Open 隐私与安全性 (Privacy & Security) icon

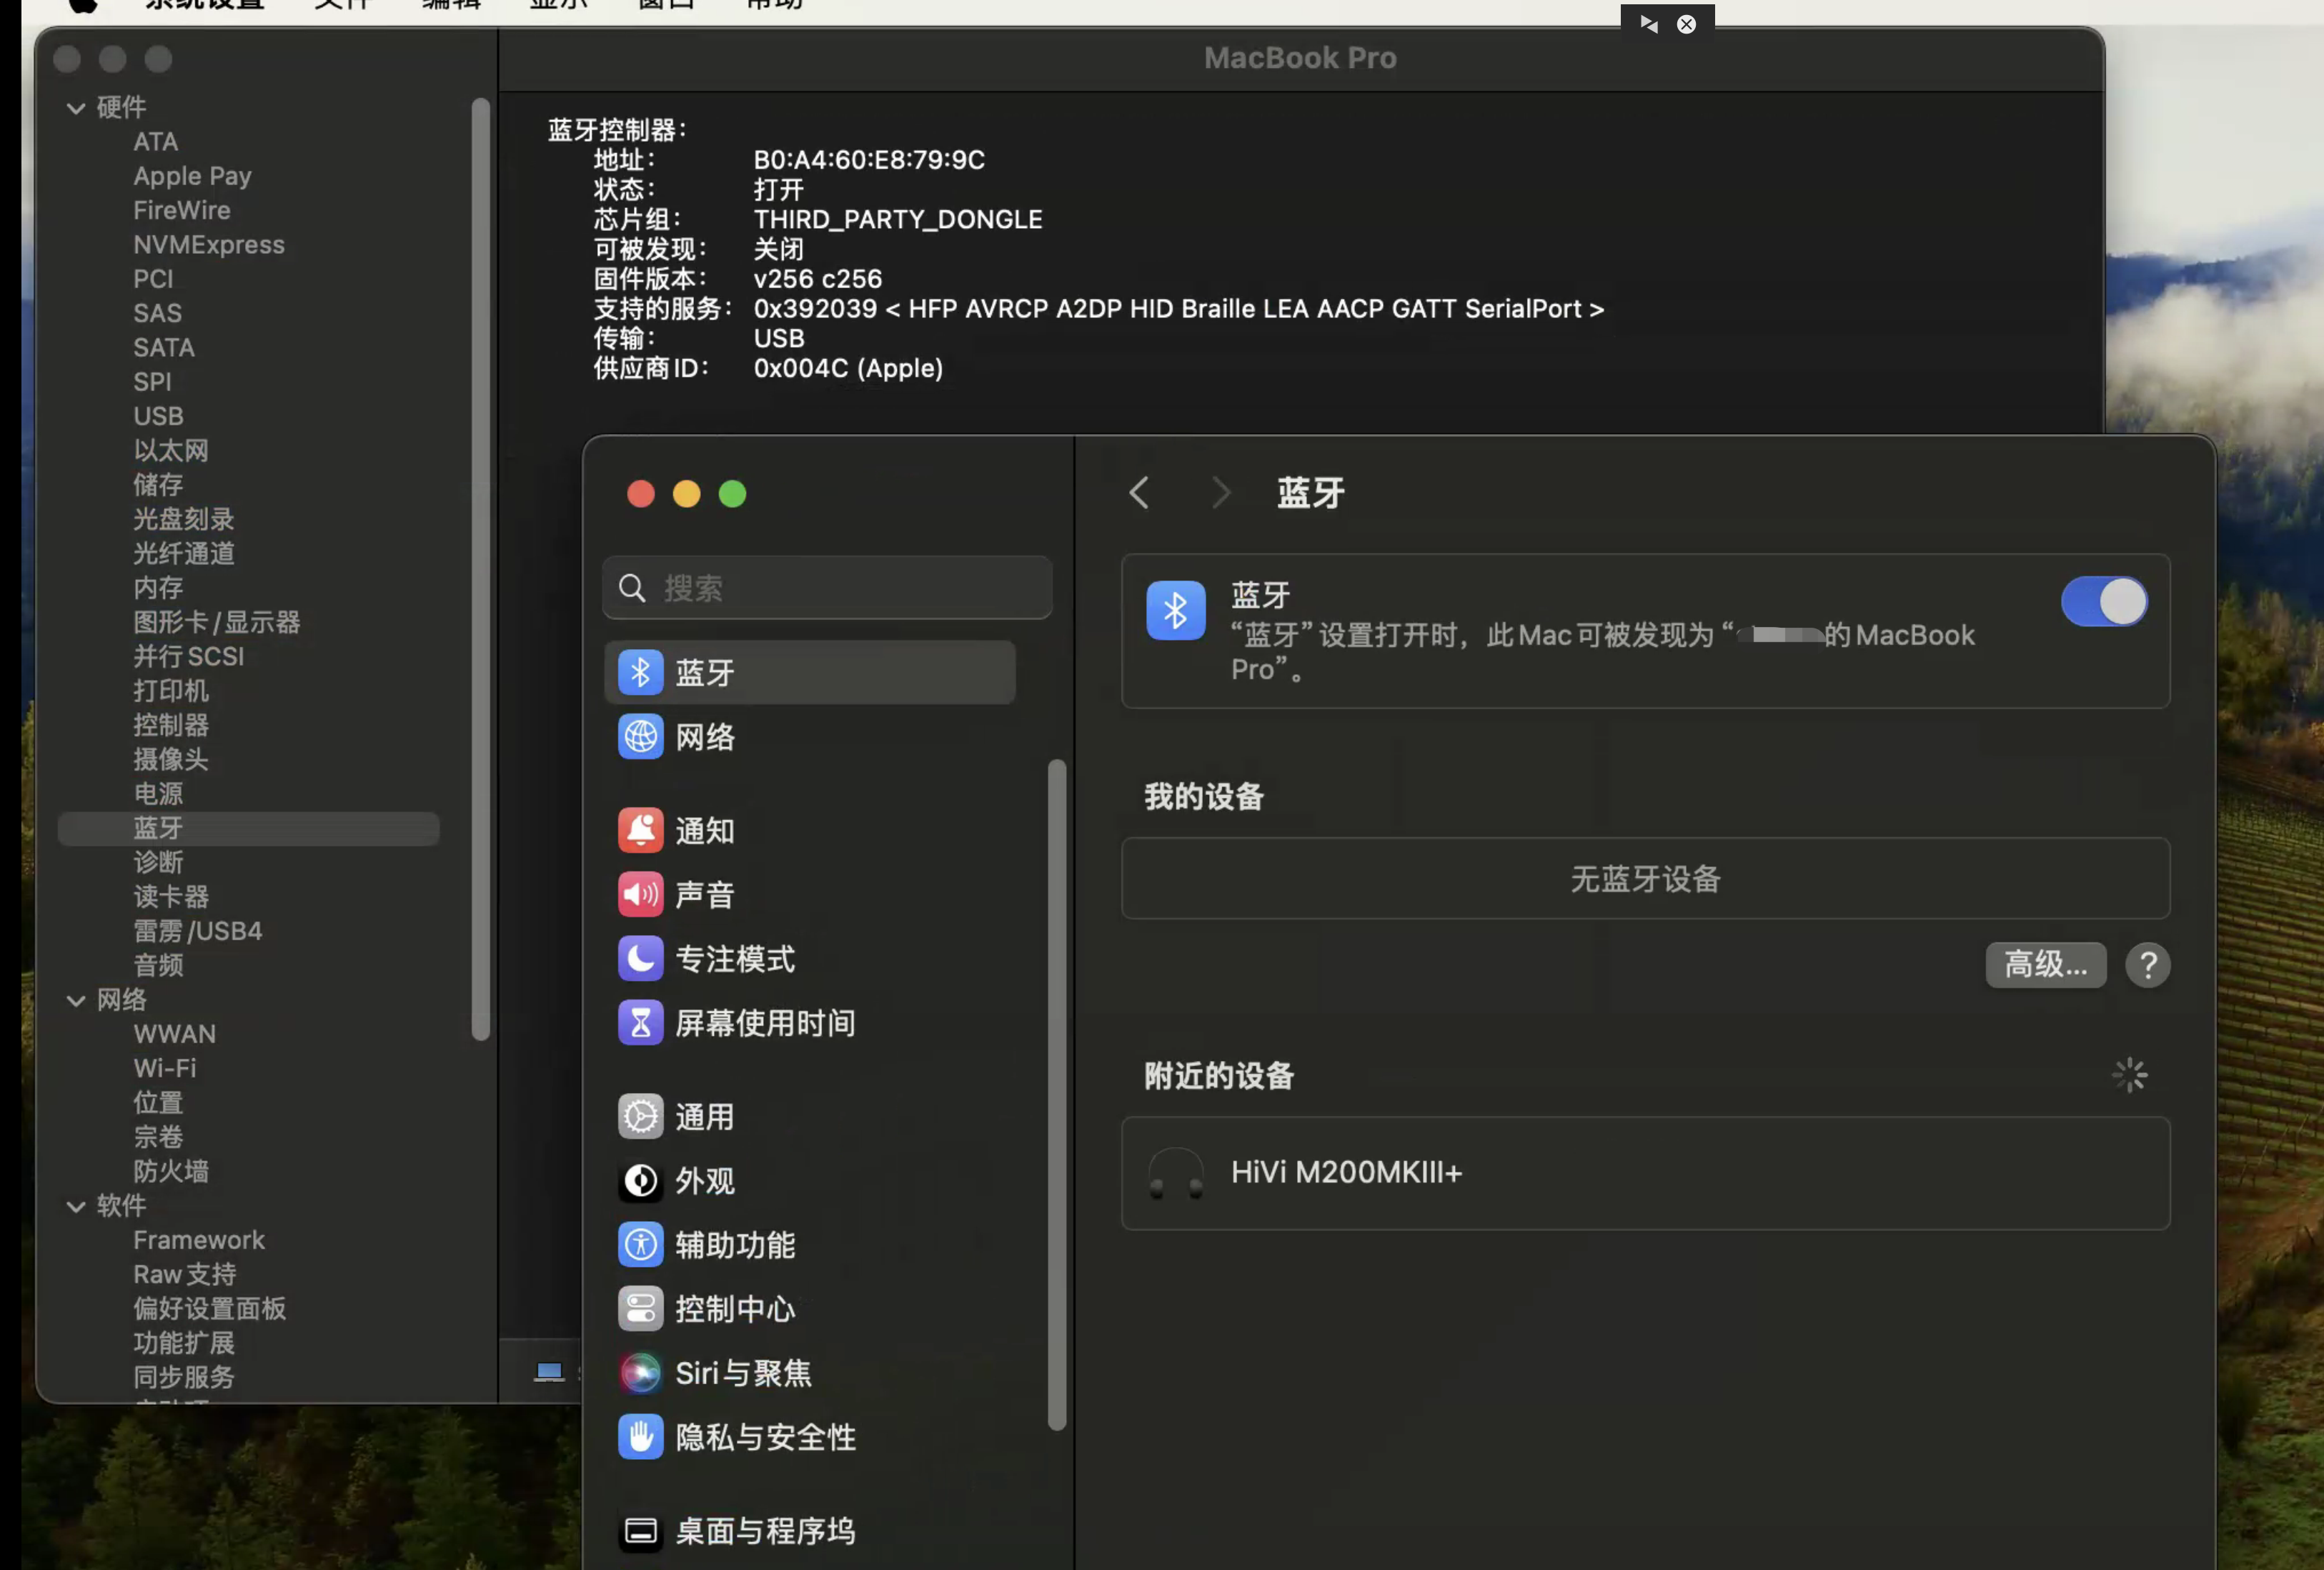pos(639,1437)
